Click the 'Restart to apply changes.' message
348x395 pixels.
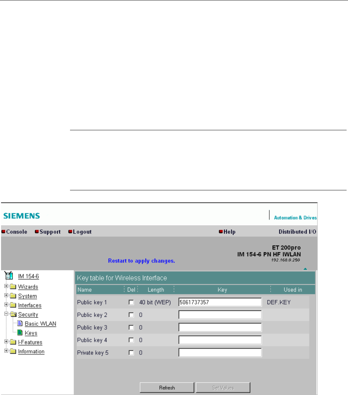[141, 261]
